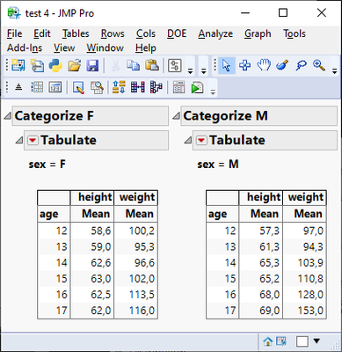The width and height of the screenshot is (342, 352).
Task: Click the New Script icon
Action: (x=37, y=65)
